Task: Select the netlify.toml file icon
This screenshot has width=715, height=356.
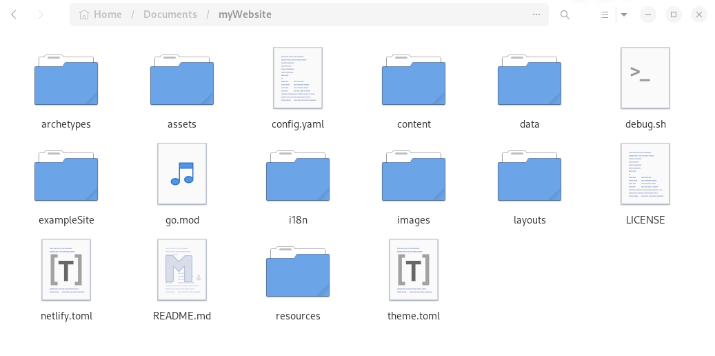Action: click(x=66, y=270)
